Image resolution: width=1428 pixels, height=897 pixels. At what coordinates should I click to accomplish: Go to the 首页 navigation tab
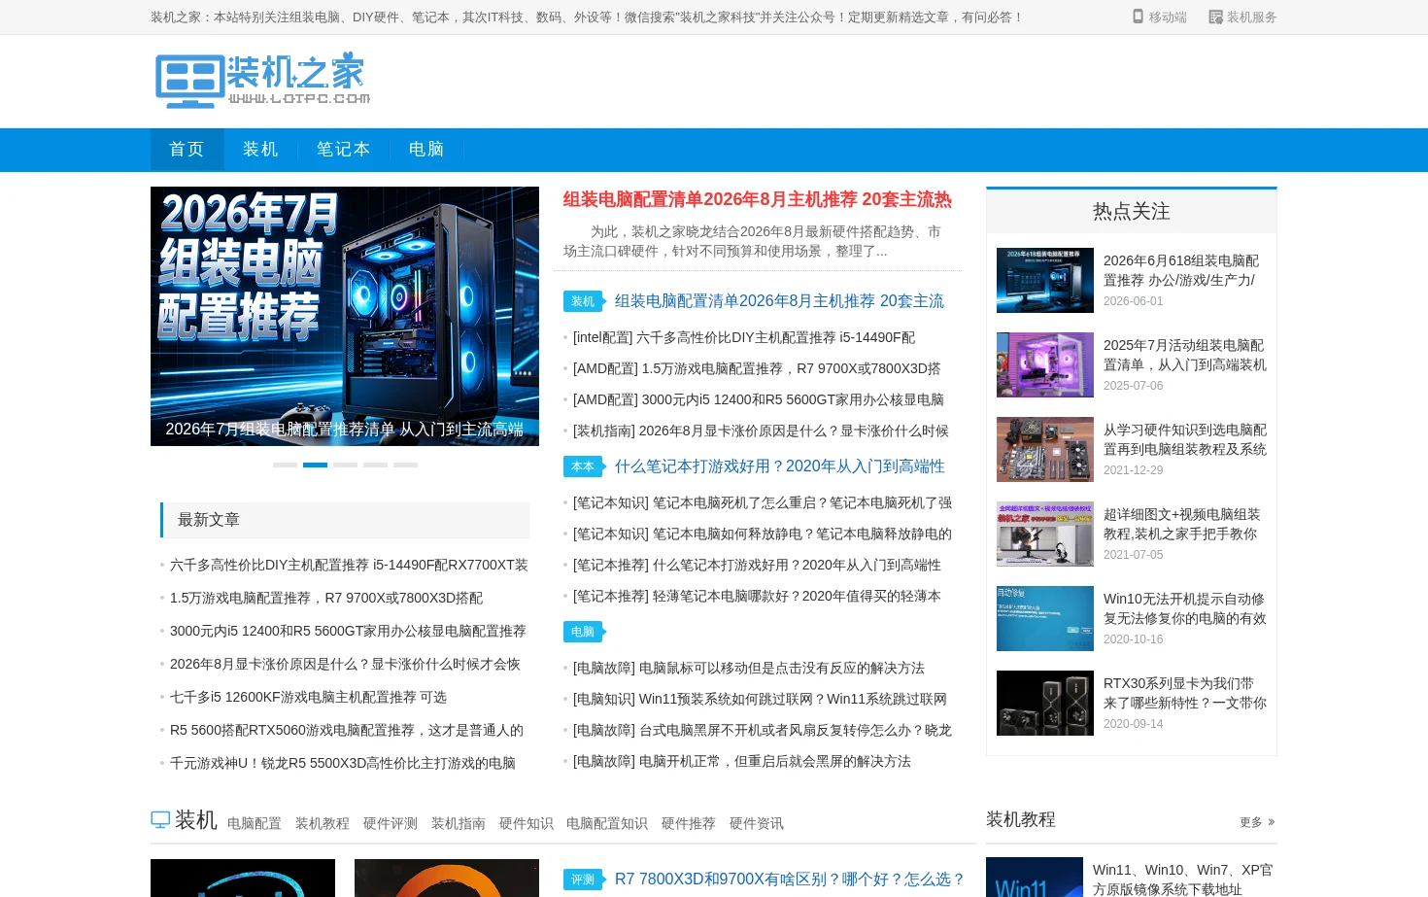point(187,149)
